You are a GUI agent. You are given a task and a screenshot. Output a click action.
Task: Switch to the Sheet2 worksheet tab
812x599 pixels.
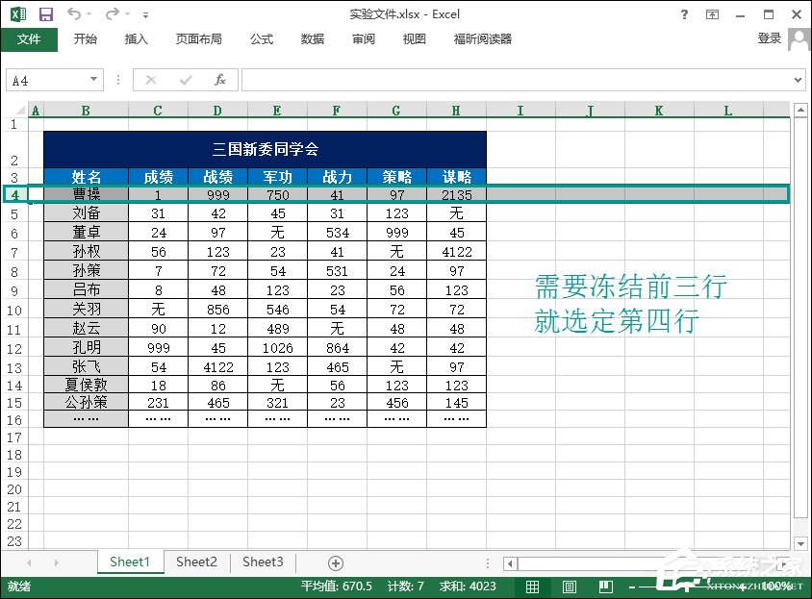[196, 562]
